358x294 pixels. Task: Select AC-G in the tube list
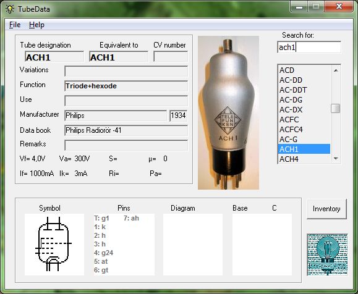click(304, 139)
